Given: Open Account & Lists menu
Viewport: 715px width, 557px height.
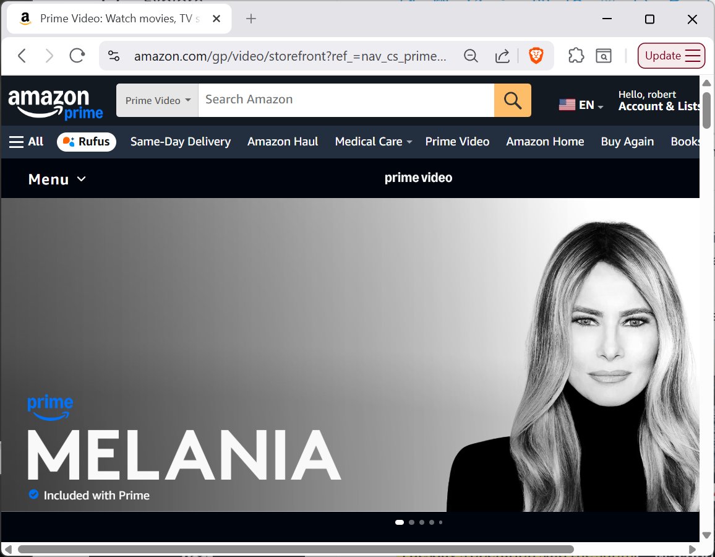Looking at the screenshot, I should [x=659, y=101].
